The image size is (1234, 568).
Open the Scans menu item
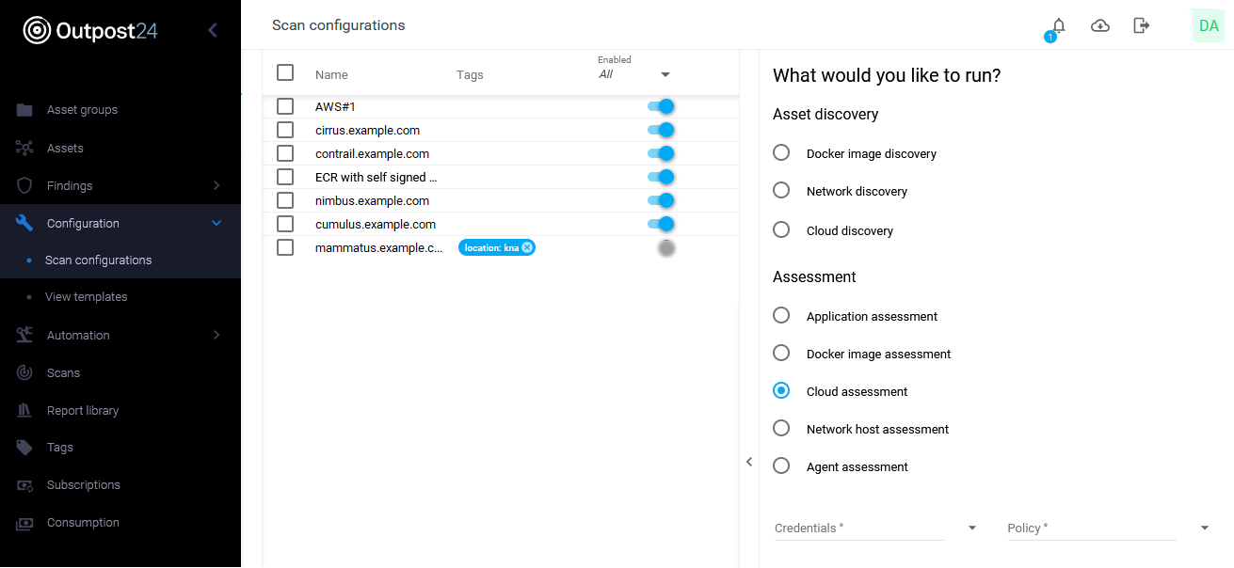63,373
